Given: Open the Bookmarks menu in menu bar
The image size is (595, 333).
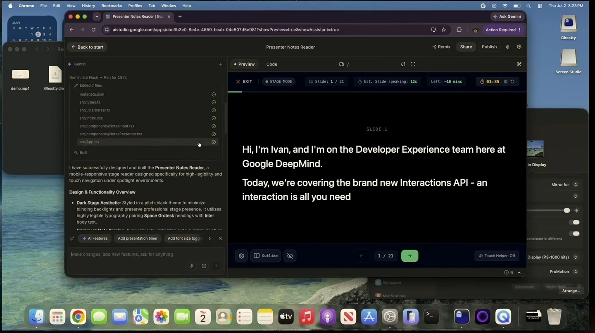Looking at the screenshot, I should (112, 6).
